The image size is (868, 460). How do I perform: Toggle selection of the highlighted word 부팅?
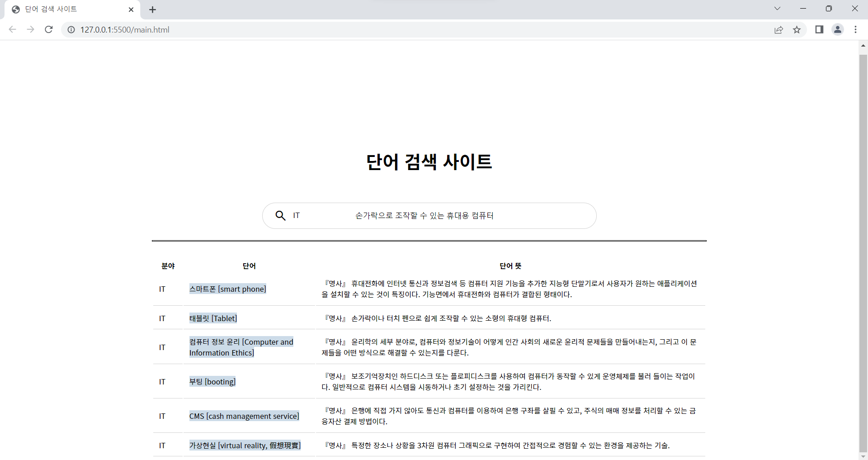(212, 381)
